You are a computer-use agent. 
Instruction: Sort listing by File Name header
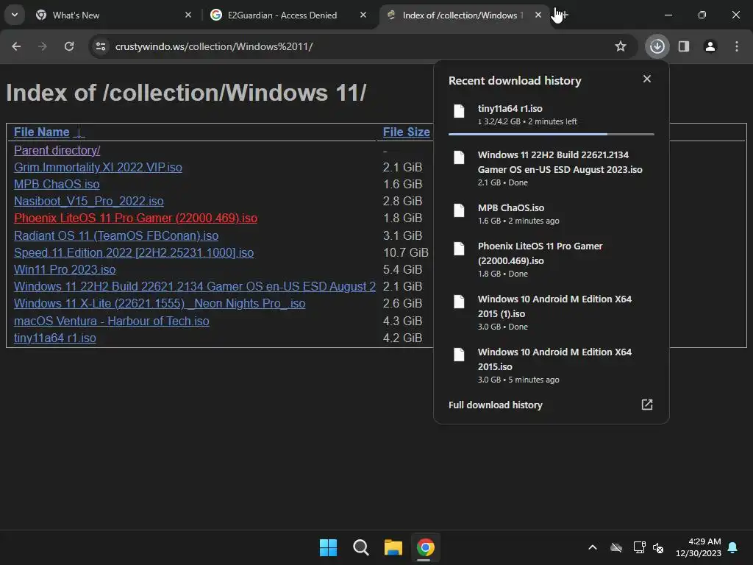[x=42, y=132]
